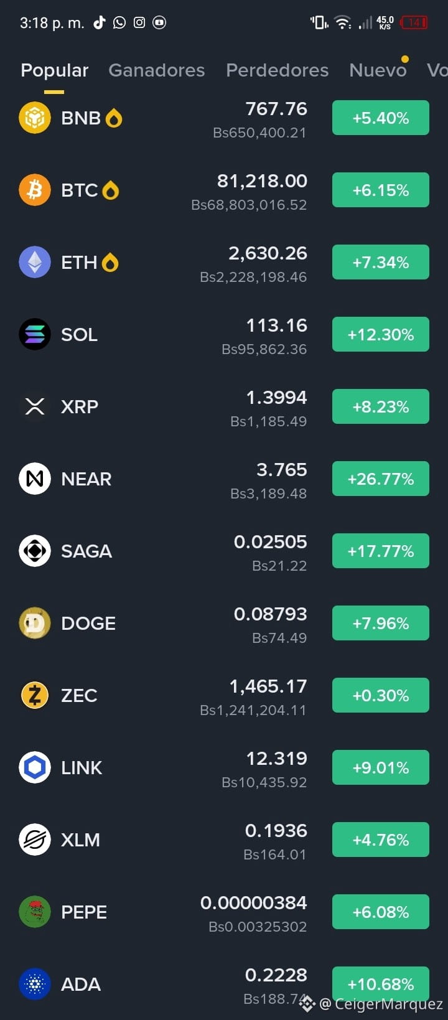Viewport: 448px width, 1020px height.
Task: Tap the Bitcoin orange logo
Action: pyautogui.click(x=35, y=190)
